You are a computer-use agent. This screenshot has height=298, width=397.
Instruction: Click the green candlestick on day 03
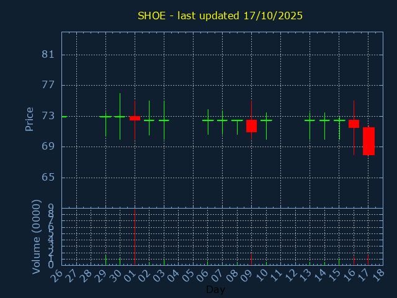coord(164,120)
